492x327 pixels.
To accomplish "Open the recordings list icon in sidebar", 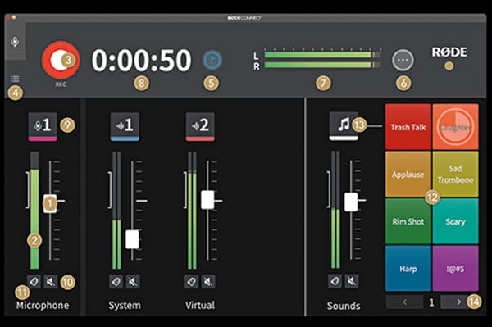I will point(15,79).
